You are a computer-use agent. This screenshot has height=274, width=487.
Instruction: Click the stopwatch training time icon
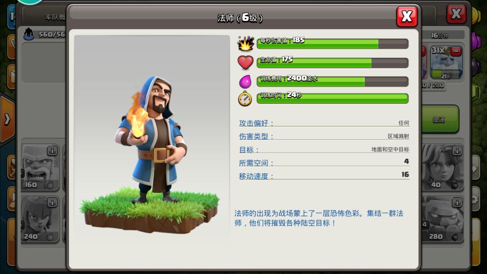(x=245, y=99)
